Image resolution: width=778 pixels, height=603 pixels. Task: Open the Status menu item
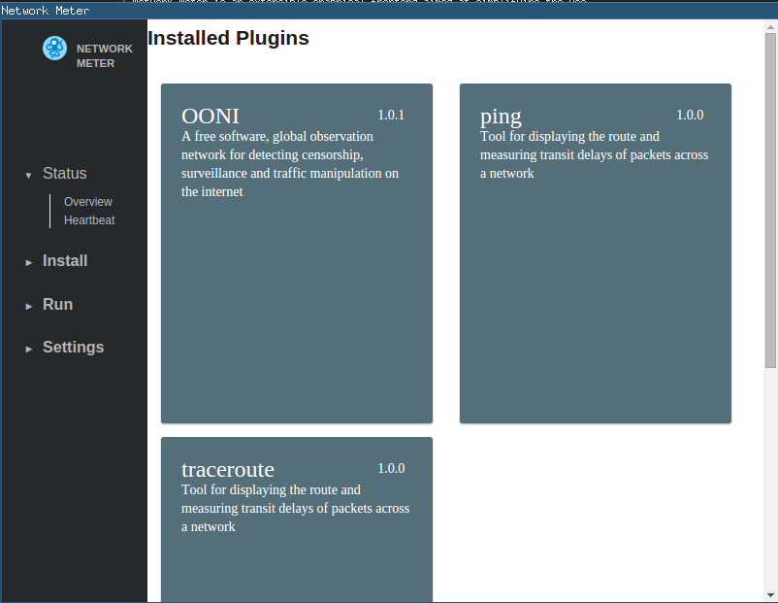pyautogui.click(x=64, y=174)
